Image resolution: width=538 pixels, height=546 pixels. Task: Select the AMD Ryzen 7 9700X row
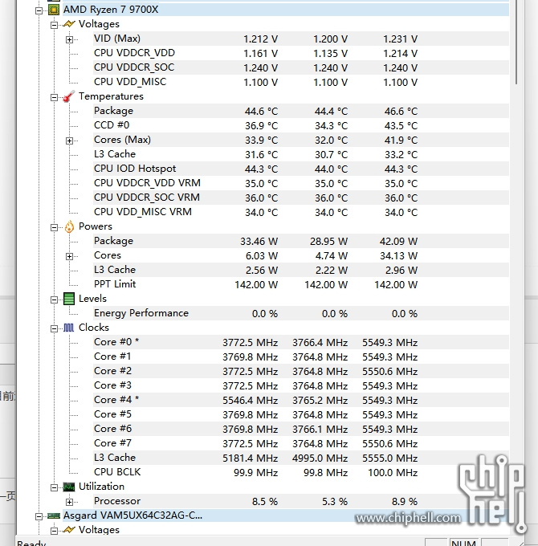pyautogui.click(x=286, y=10)
